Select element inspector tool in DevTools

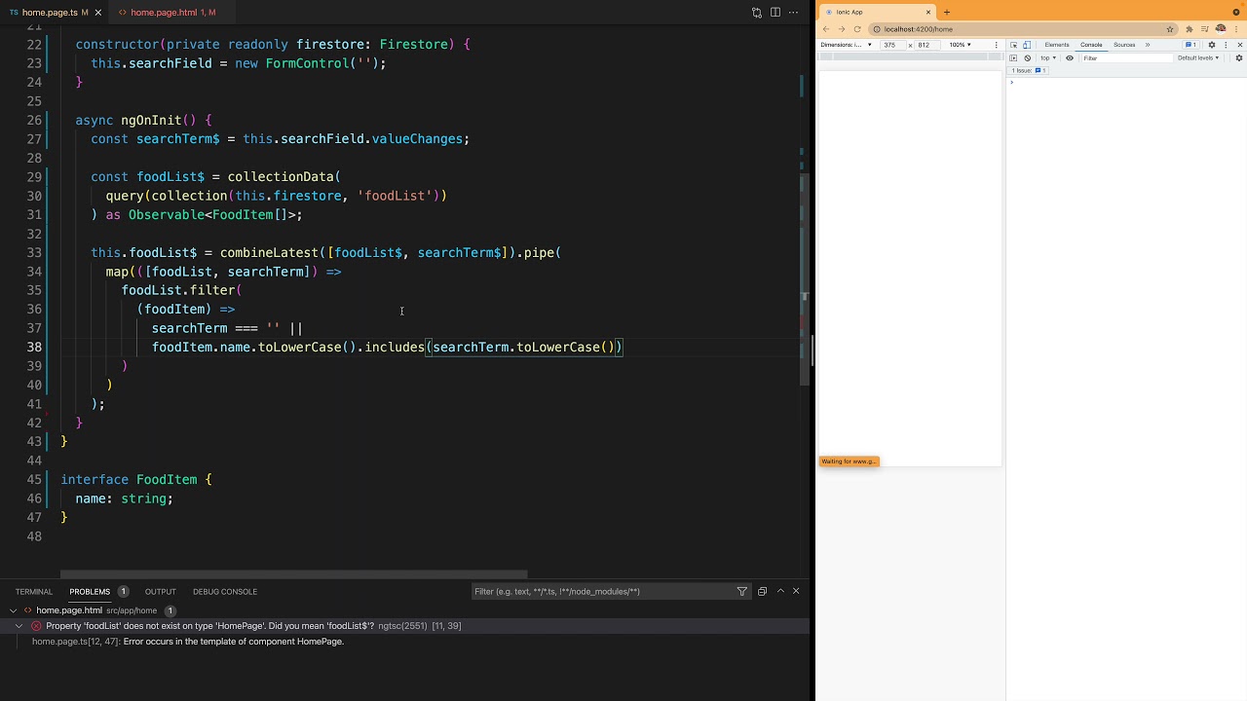pos(1013,45)
